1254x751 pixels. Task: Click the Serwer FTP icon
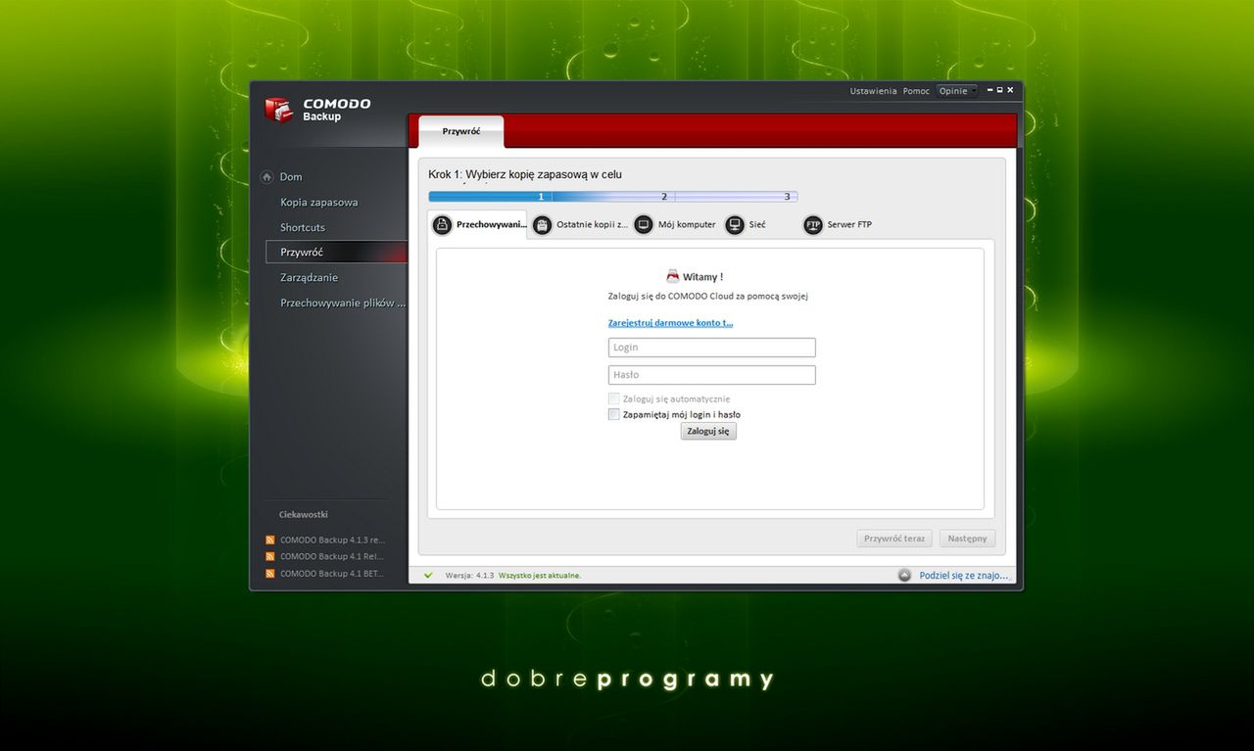(x=813, y=225)
